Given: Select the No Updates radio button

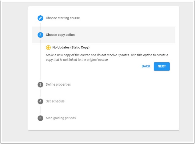Looking at the screenshot, I should point(48,48).
